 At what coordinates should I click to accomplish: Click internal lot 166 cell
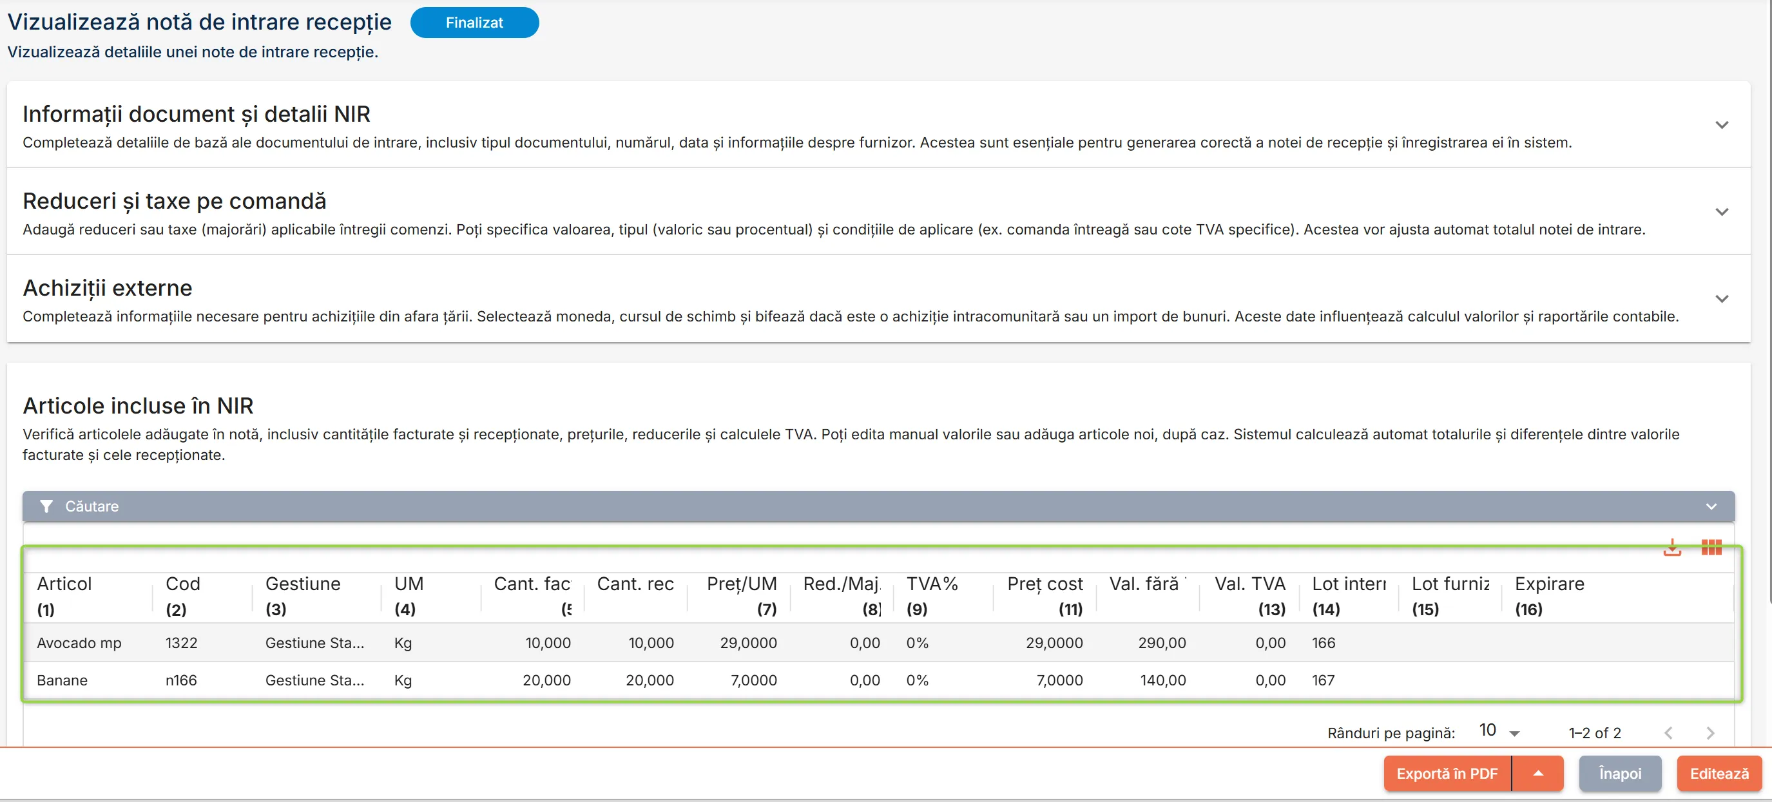(x=1324, y=643)
